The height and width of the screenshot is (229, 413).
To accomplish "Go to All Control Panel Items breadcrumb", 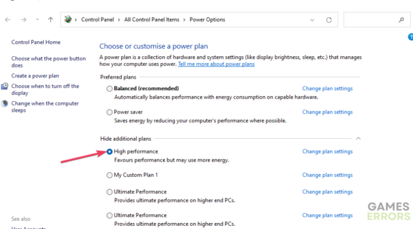I will pyautogui.click(x=152, y=20).
